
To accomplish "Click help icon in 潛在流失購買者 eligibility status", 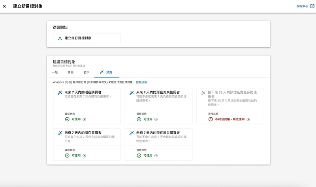I will click(156, 156).
